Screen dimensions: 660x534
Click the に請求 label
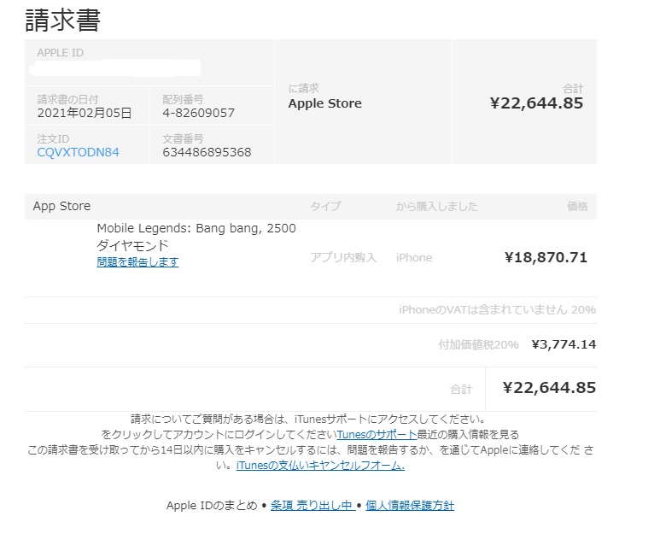pyautogui.click(x=303, y=89)
